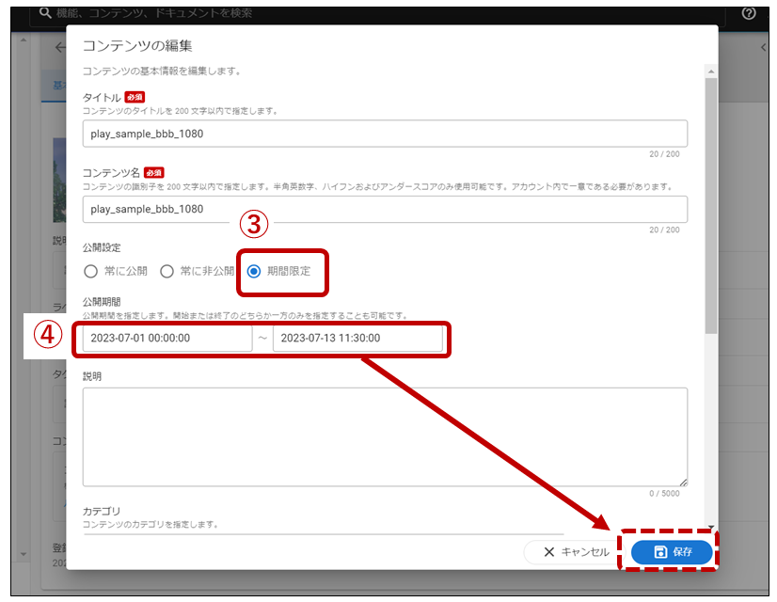Screen dimensions: 777x602
Task: Click the コンテンツの編集 dialog title
Action: pos(137,46)
